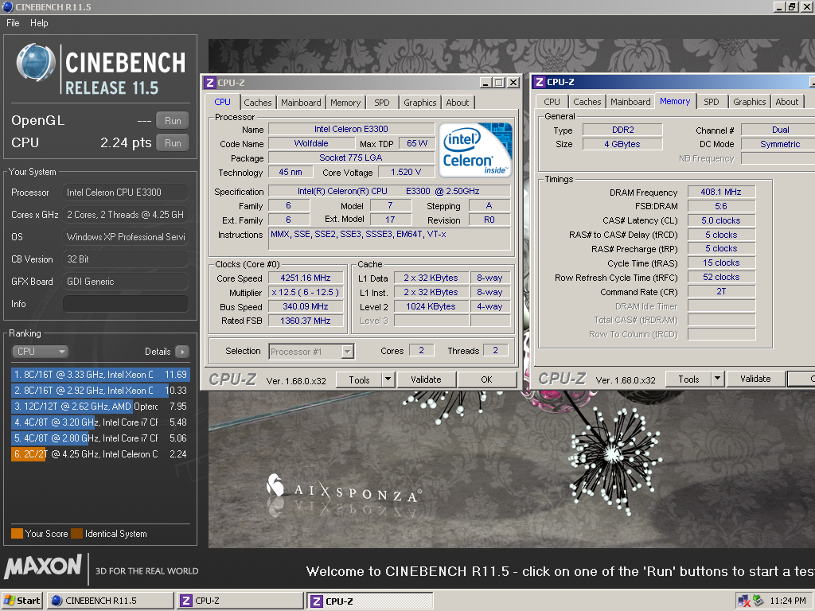
Task: Click the Core Voltage value 1.520 V
Action: coord(405,172)
